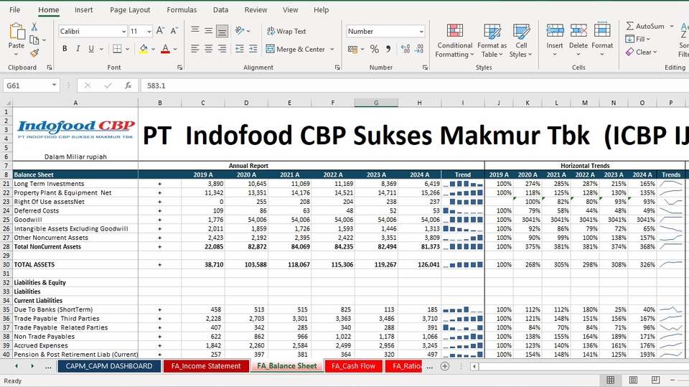Center text horizontally

coord(209,49)
